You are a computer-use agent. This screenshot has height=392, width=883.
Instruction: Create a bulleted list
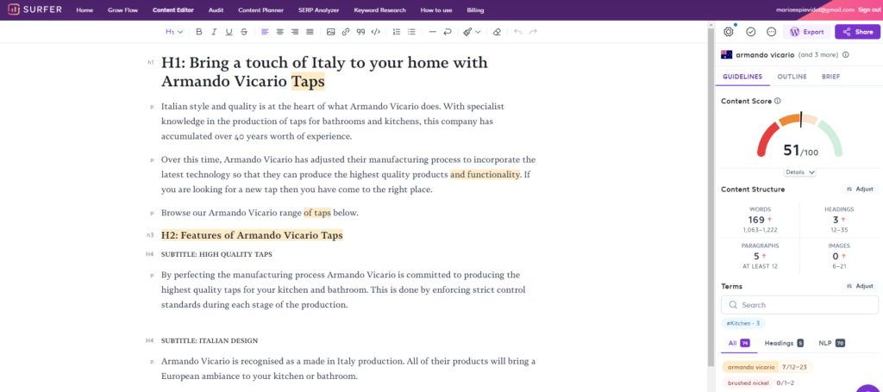point(411,32)
